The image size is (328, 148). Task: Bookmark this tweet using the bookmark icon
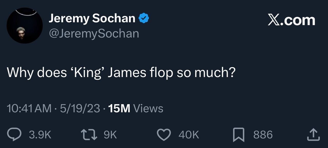[x=239, y=135]
